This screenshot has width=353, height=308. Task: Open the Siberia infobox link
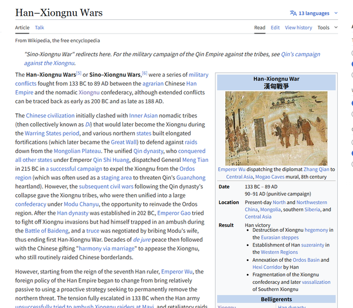click(x=312, y=209)
